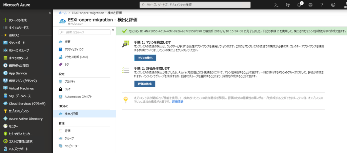Click the Virtual Machines icon
Image resolution: width=347 pixels, height=153 pixels.
pyautogui.click(x=5, y=88)
